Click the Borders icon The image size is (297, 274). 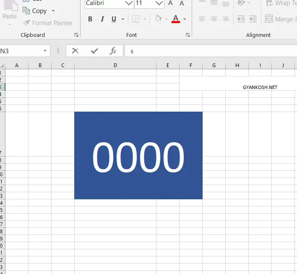click(135, 19)
